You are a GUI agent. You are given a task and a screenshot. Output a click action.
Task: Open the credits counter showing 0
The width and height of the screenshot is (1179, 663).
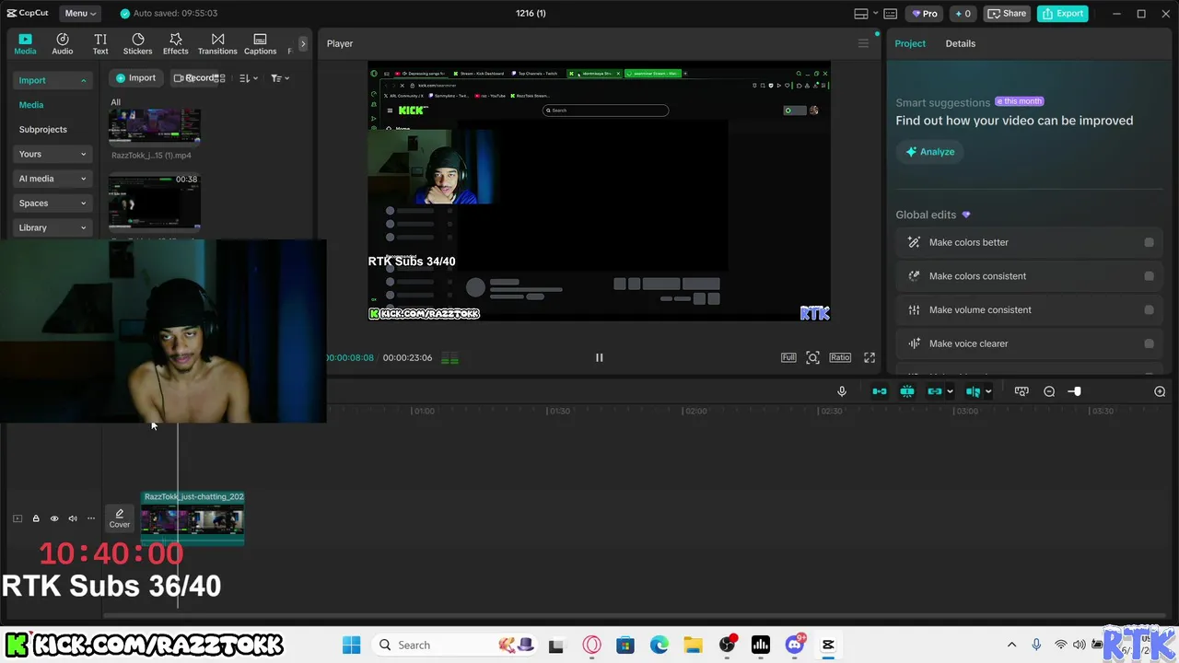point(963,13)
